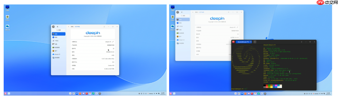The width and height of the screenshot is (338, 100).
Task: Open control center gear in left screenshot dock
Action: 100,93
